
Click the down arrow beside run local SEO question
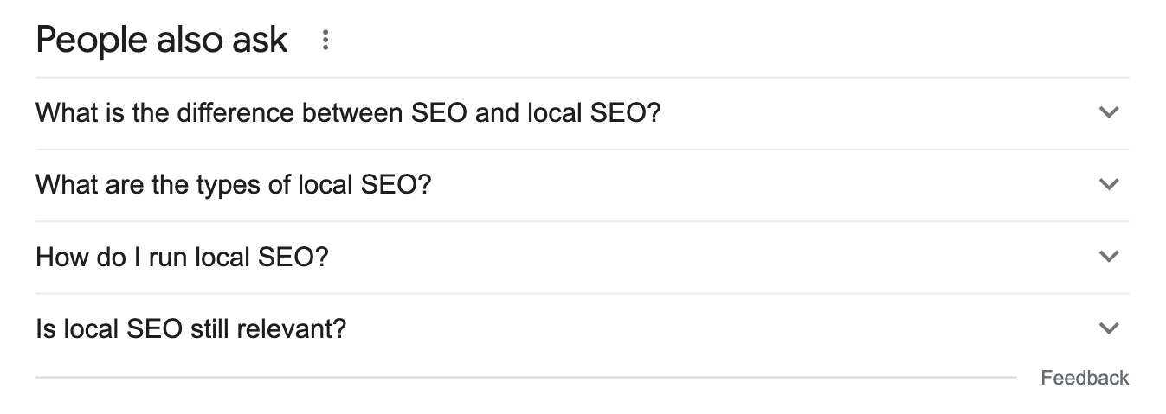(x=1108, y=257)
